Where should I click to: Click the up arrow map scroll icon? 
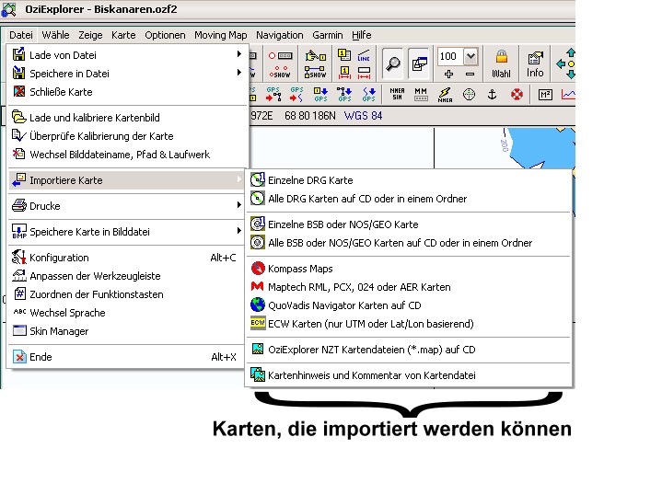(x=571, y=52)
